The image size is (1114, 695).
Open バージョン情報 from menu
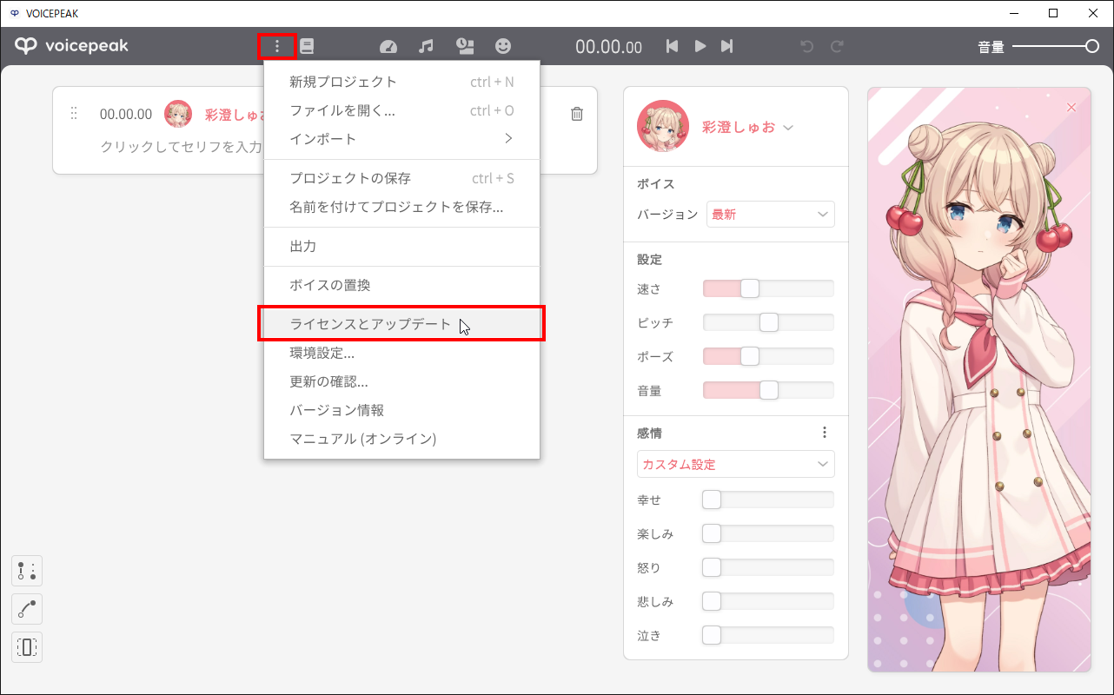pyautogui.click(x=401, y=410)
